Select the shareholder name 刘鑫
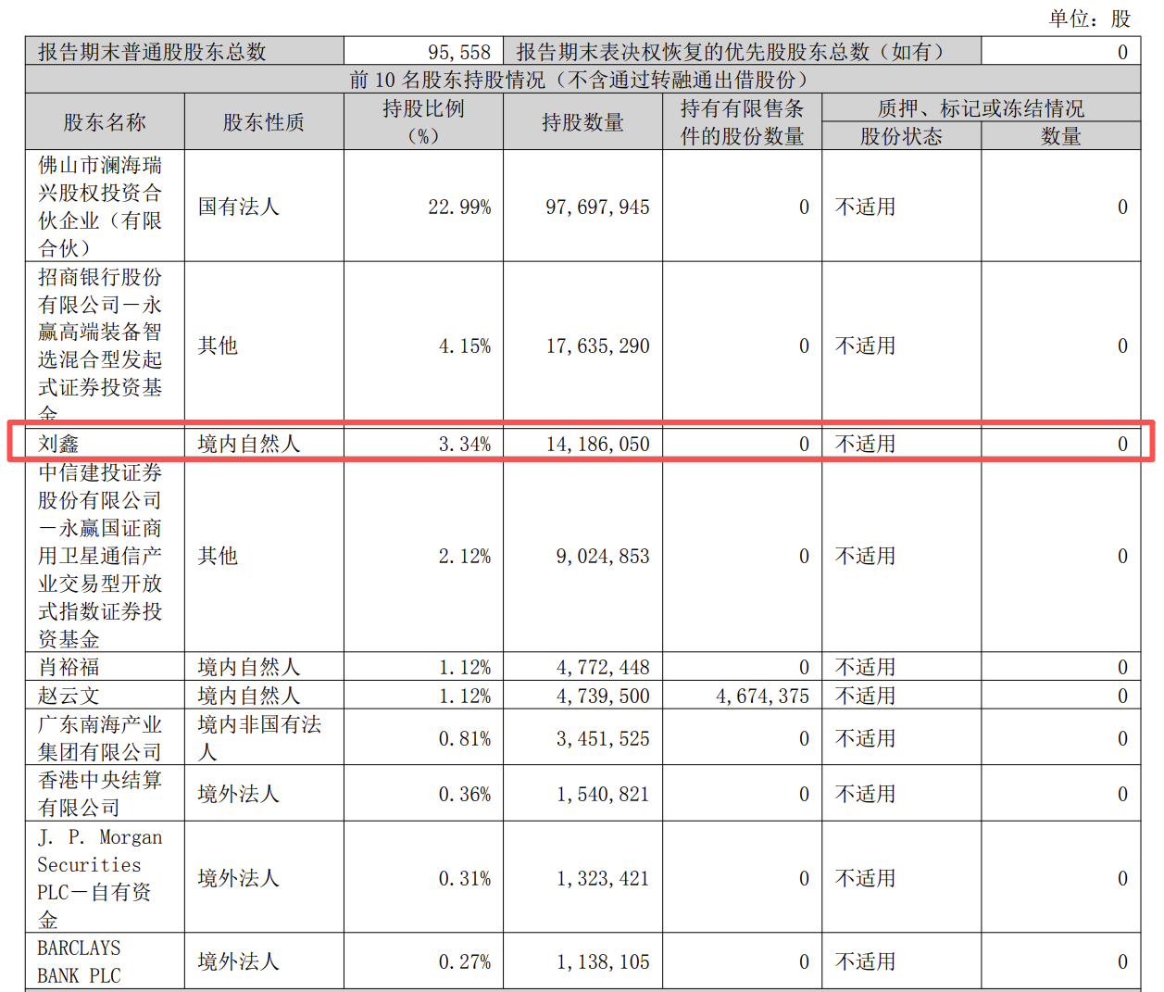Image resolution: width=1164 pixels, height=992 pixels. pos(58,444)
